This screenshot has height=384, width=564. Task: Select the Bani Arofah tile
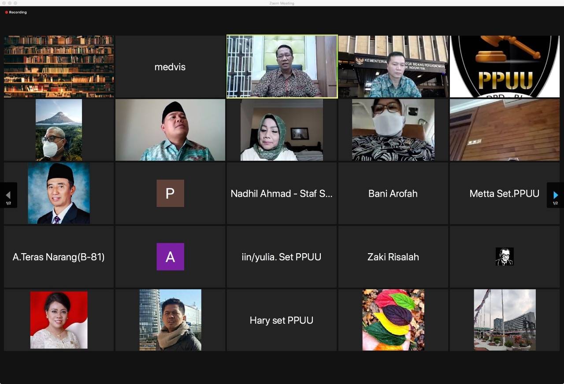tap(393, 193)
